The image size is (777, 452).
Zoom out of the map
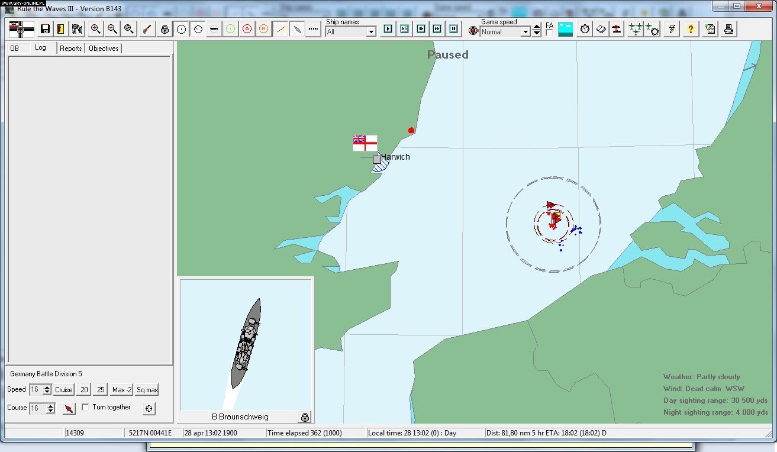pos(111,28)
